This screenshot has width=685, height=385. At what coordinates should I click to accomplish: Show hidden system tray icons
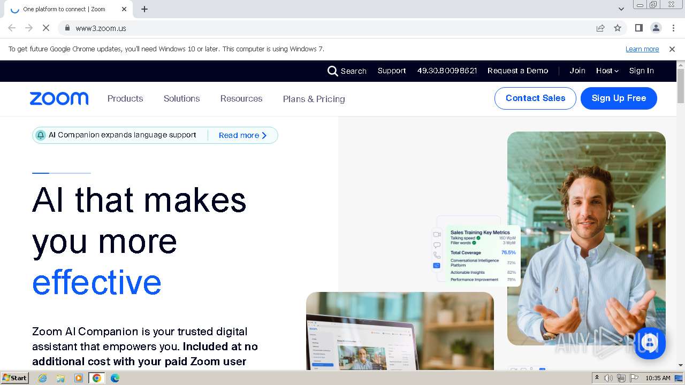(x=597, y=378)
